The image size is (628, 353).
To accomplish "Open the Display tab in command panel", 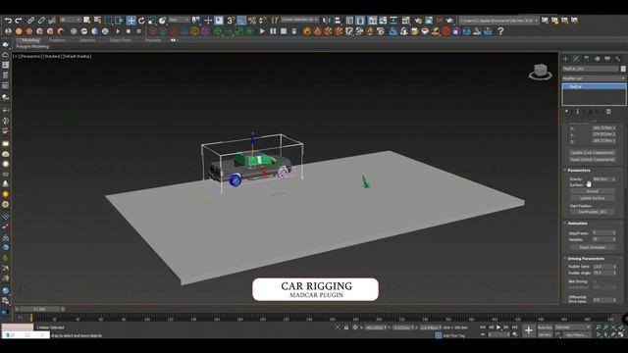I will (x=607, y=59).
